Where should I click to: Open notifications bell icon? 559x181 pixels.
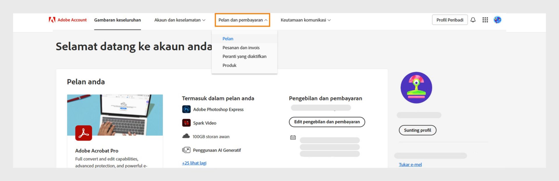point(473,20)
